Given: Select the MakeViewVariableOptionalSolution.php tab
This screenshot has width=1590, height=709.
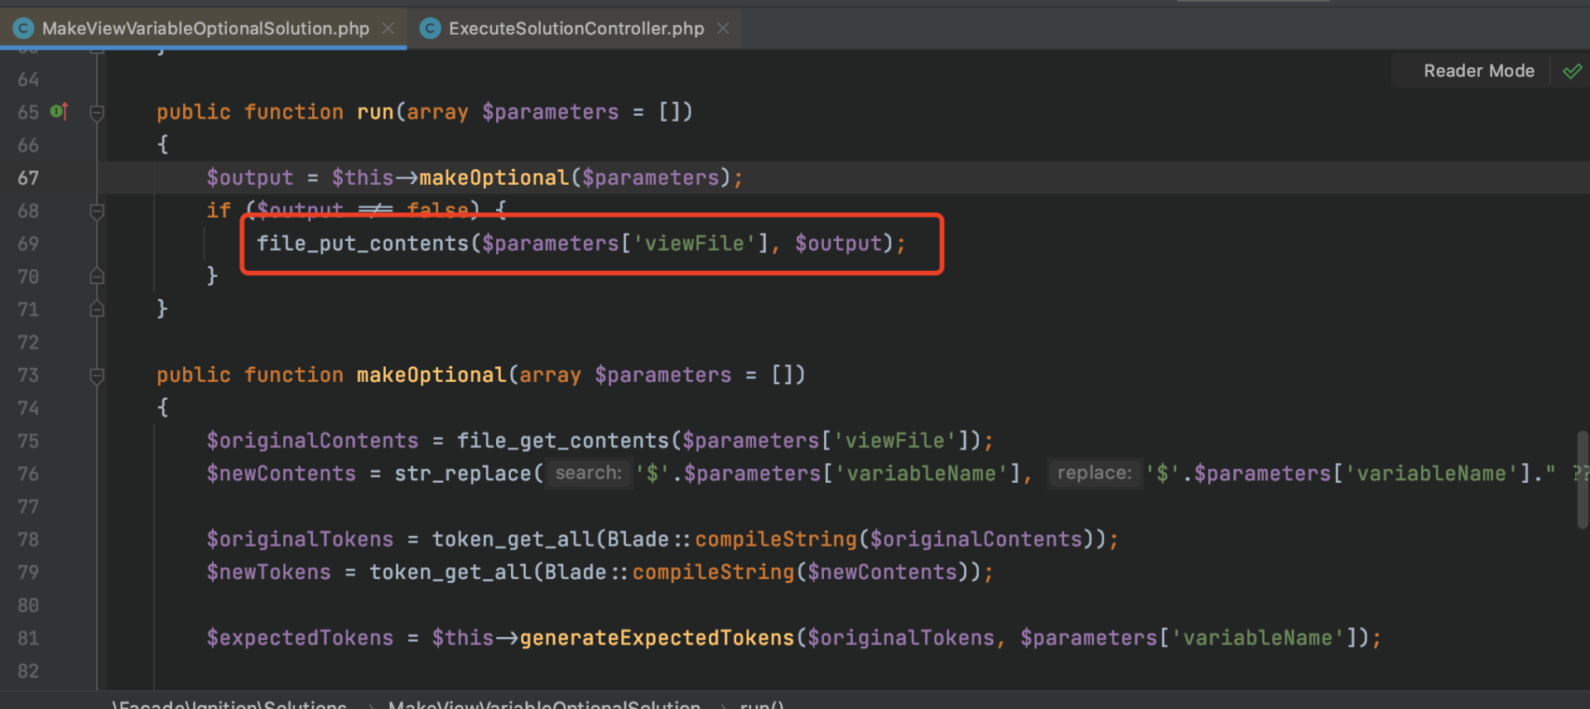Looking at the screenshot, I should pos(205,28).
